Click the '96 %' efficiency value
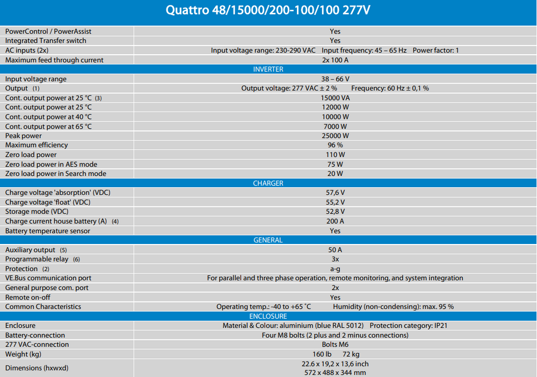The image size is (537, 377). click(335, 145)
